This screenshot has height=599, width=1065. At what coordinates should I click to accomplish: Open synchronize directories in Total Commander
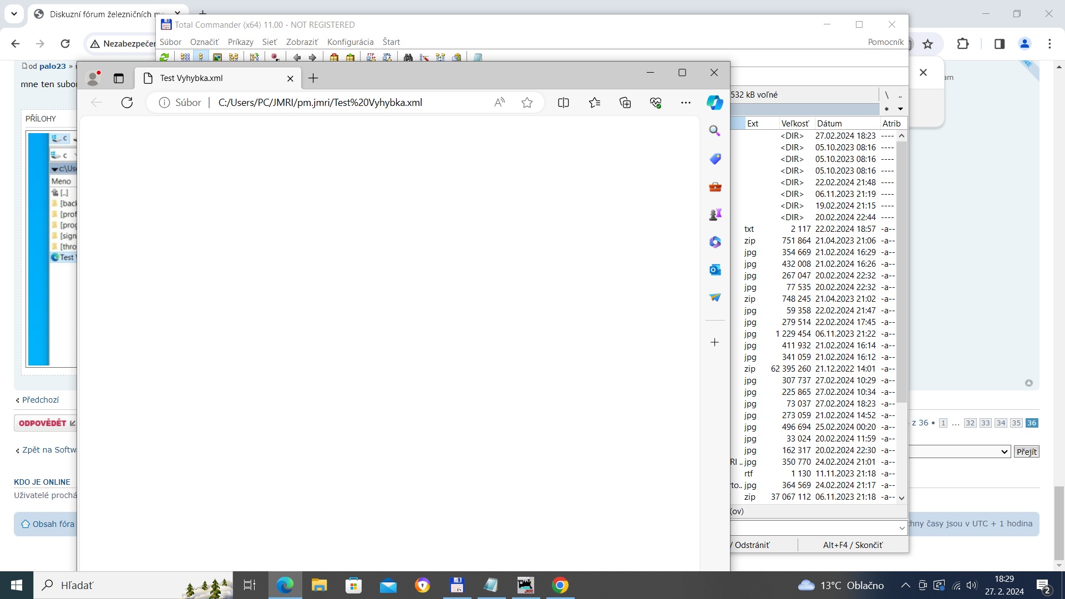point(440,57)
